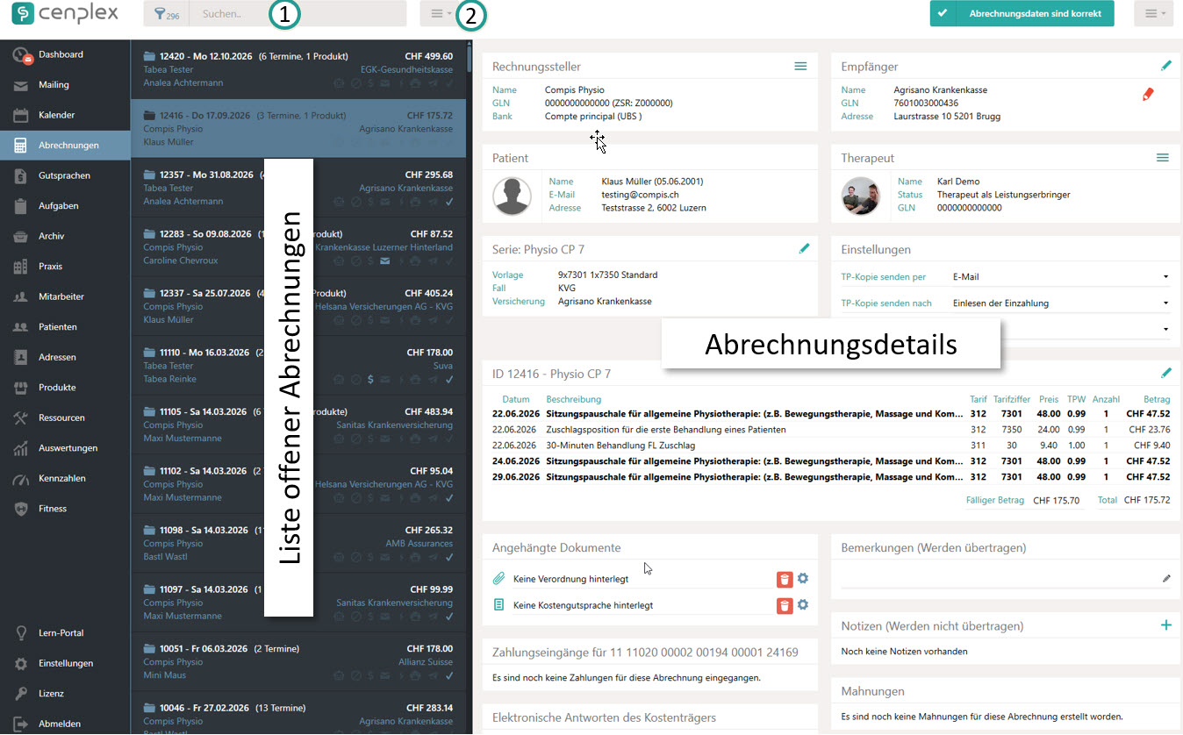Click the Aufgaben clipboard icon
Viewport: 1183px width, 735px height.
[21, 206]
